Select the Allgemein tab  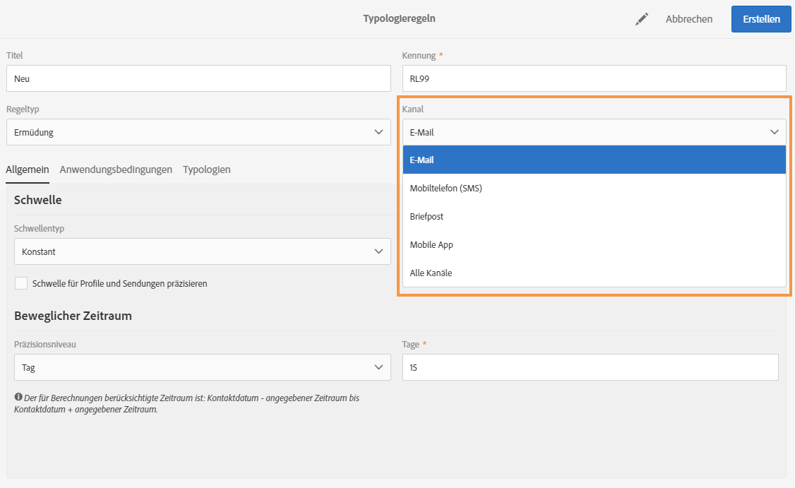[x=28, y=169]
